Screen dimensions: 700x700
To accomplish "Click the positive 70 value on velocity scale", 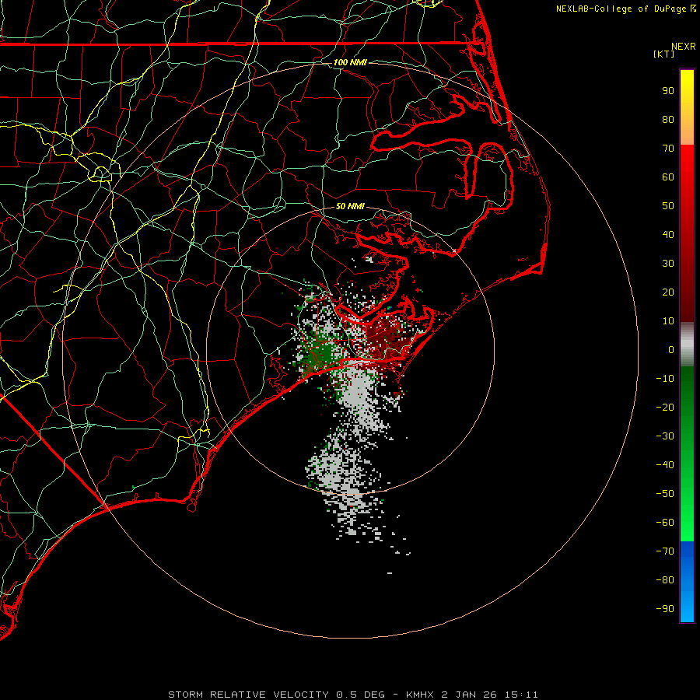I will point(668,149).
